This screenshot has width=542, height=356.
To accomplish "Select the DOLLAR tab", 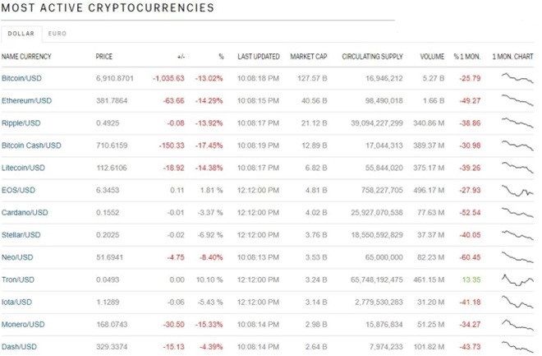I will [21, 34].
